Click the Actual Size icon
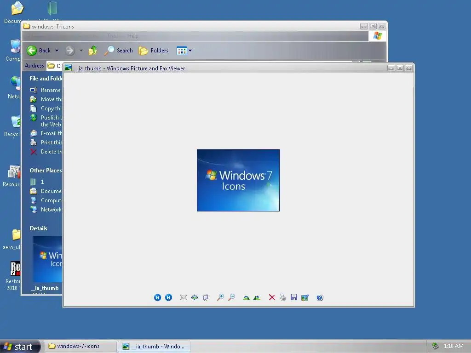 195,297
